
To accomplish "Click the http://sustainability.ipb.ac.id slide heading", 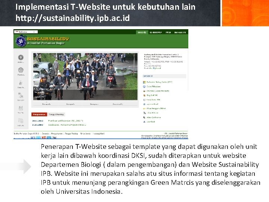I will click(x=72, y=18).
